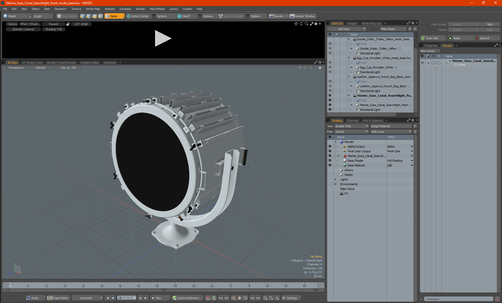The width and height of the screenshot is (502, 303).
Task: Click the Falloff icon in toolbar
Action: click(x=179, y=16)
